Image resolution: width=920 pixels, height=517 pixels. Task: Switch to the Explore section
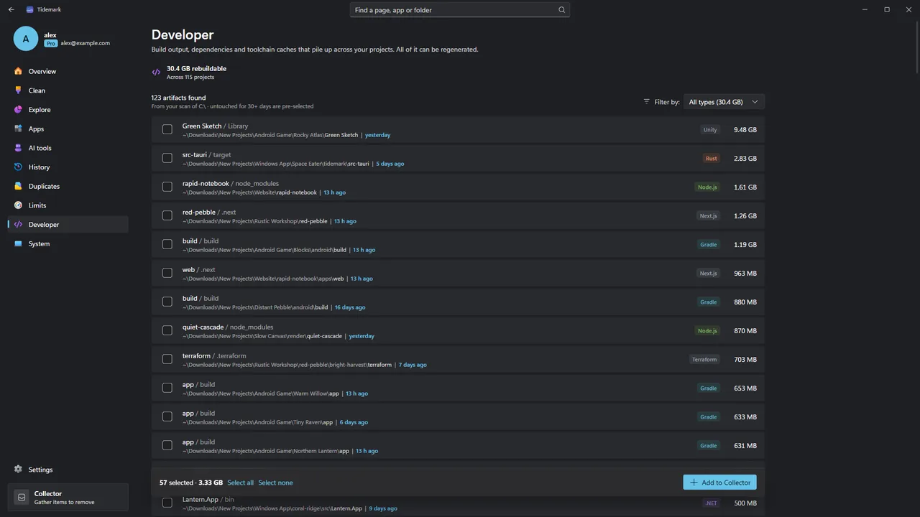point(68,110)
